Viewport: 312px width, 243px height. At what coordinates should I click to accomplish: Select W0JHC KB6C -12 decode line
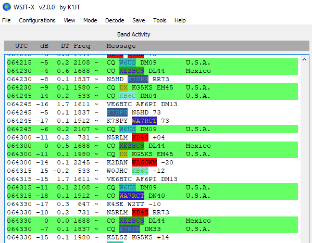152,171
